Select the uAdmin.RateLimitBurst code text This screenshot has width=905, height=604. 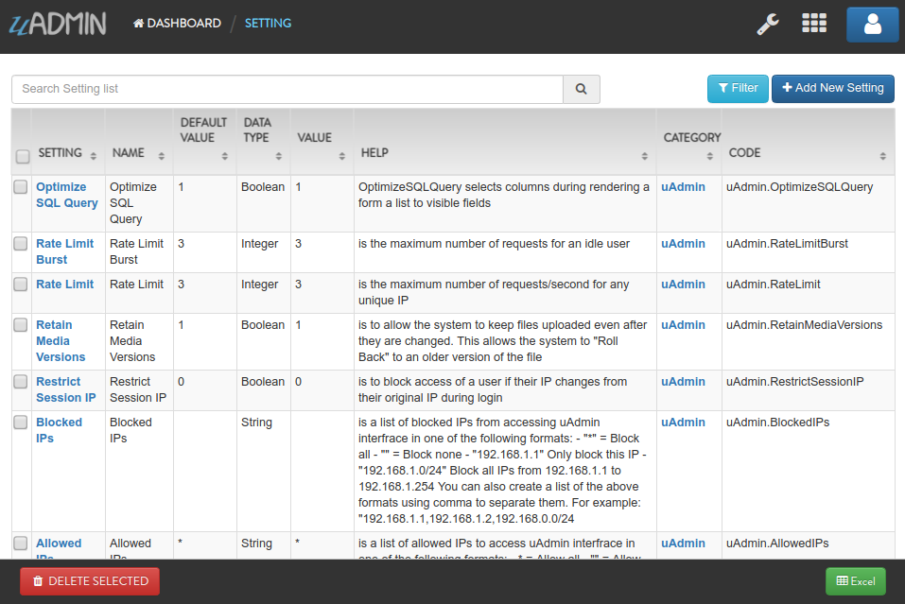tap(787, 244)
